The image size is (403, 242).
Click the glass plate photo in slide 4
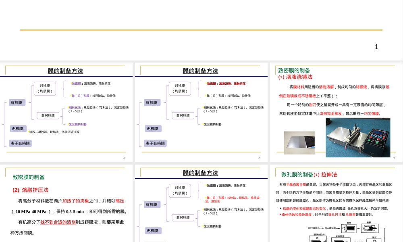[299, 143]
